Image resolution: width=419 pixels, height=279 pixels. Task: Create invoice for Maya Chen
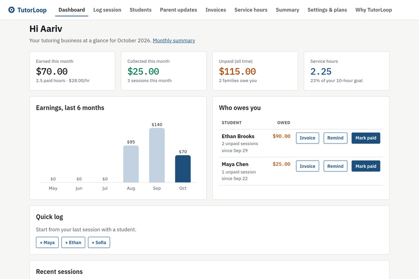coord(308,166)
